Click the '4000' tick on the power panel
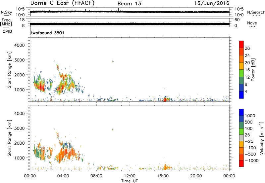The width and height of the screenshot is (265, 183). click(x=19, y=45)
